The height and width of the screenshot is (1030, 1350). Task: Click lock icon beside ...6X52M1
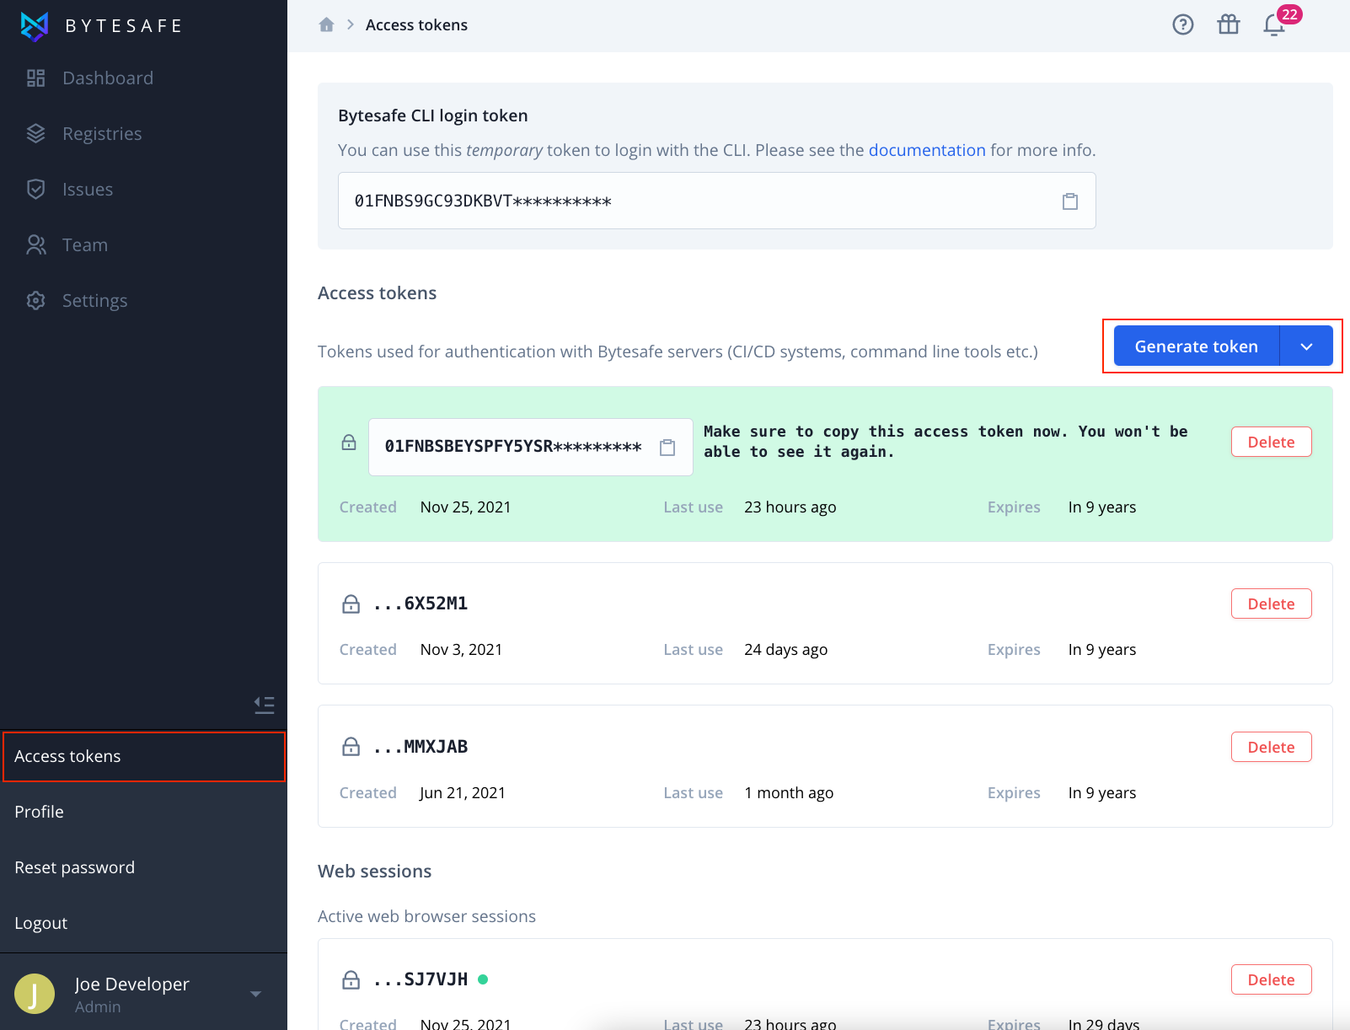(x=351, y=604)
